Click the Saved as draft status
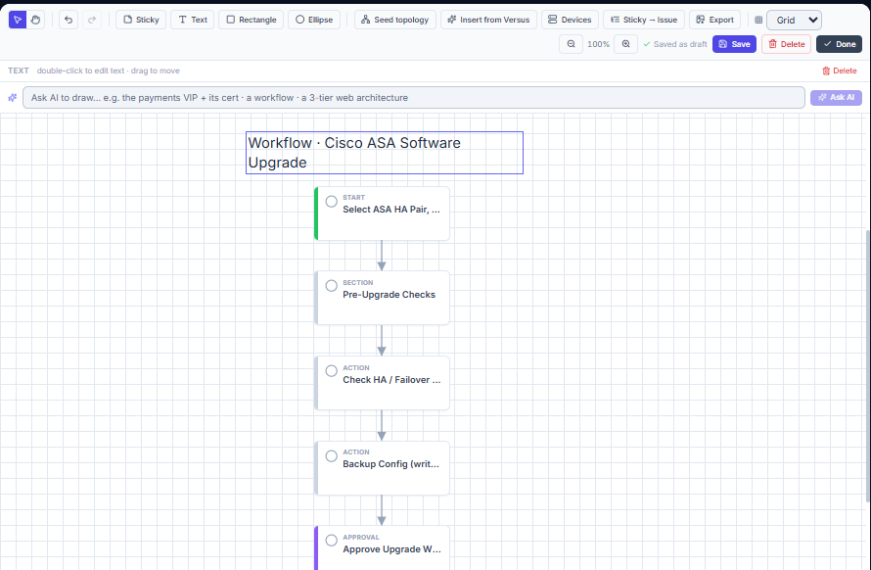The width and height of the screenshot is (871, 570). click(675, 44)
